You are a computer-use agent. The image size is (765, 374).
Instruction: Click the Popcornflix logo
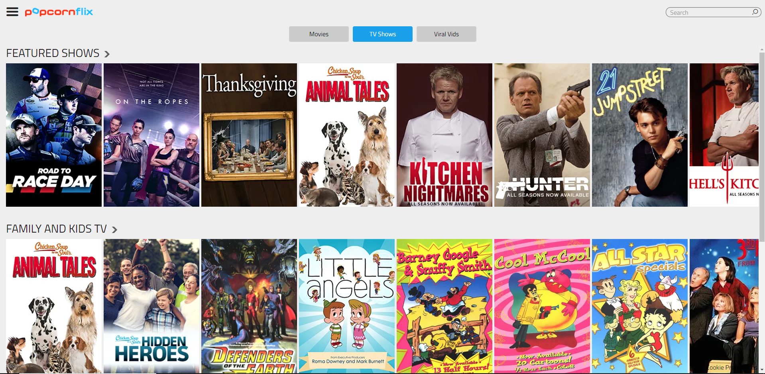[x=59, y=12]
